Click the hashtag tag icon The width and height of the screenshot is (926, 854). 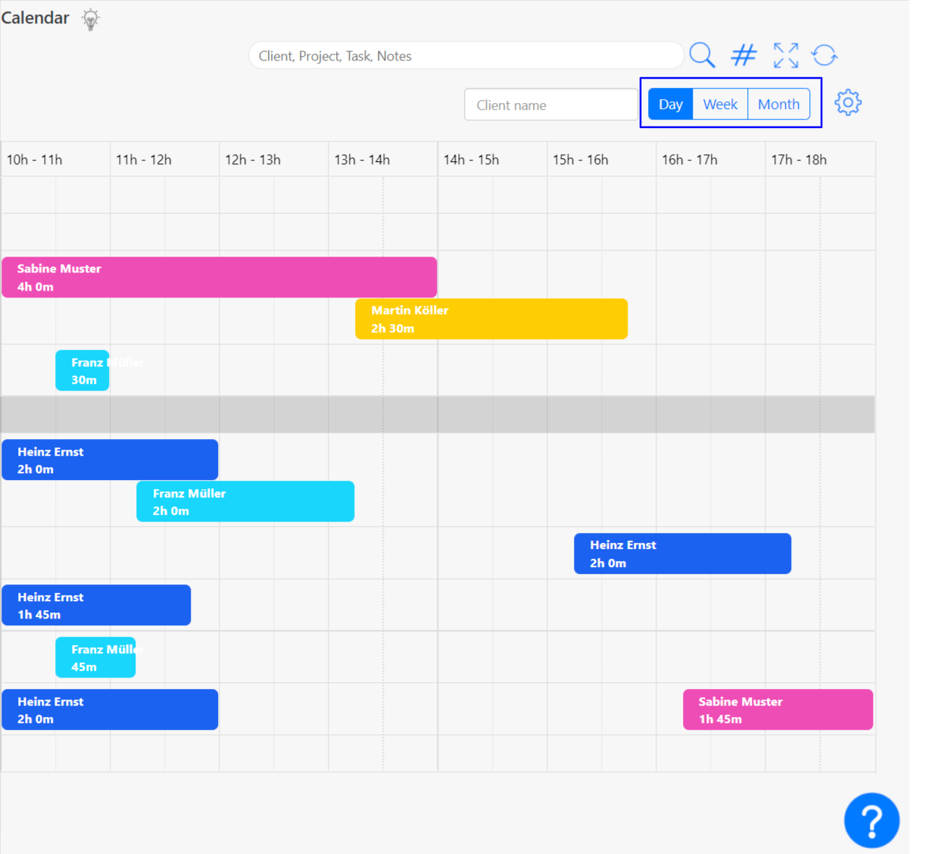coord(744,55)
